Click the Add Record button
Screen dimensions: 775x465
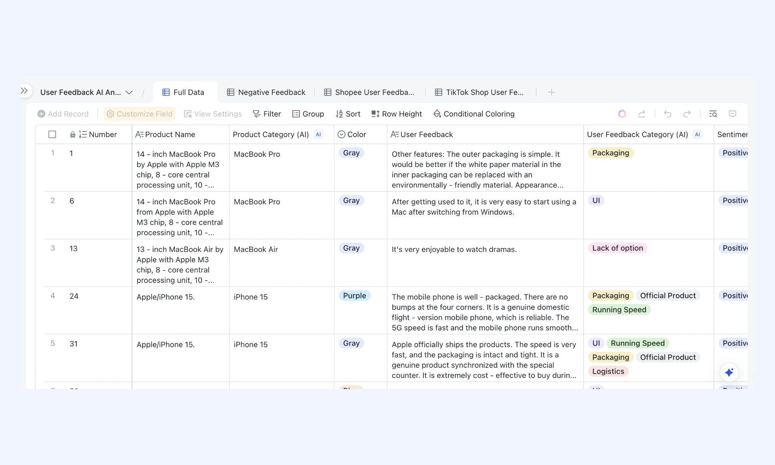[x=63, y=114]
